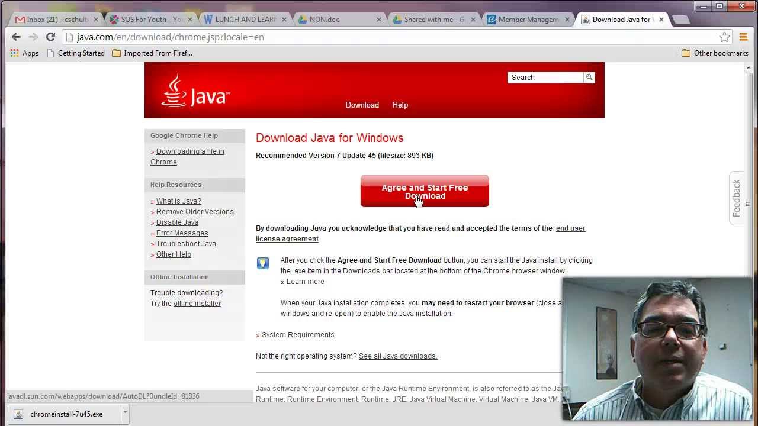This screenshot has height=426, width=758.
Task: Click the search magnifier on the Java site
Action: click(x=589, y=78)
